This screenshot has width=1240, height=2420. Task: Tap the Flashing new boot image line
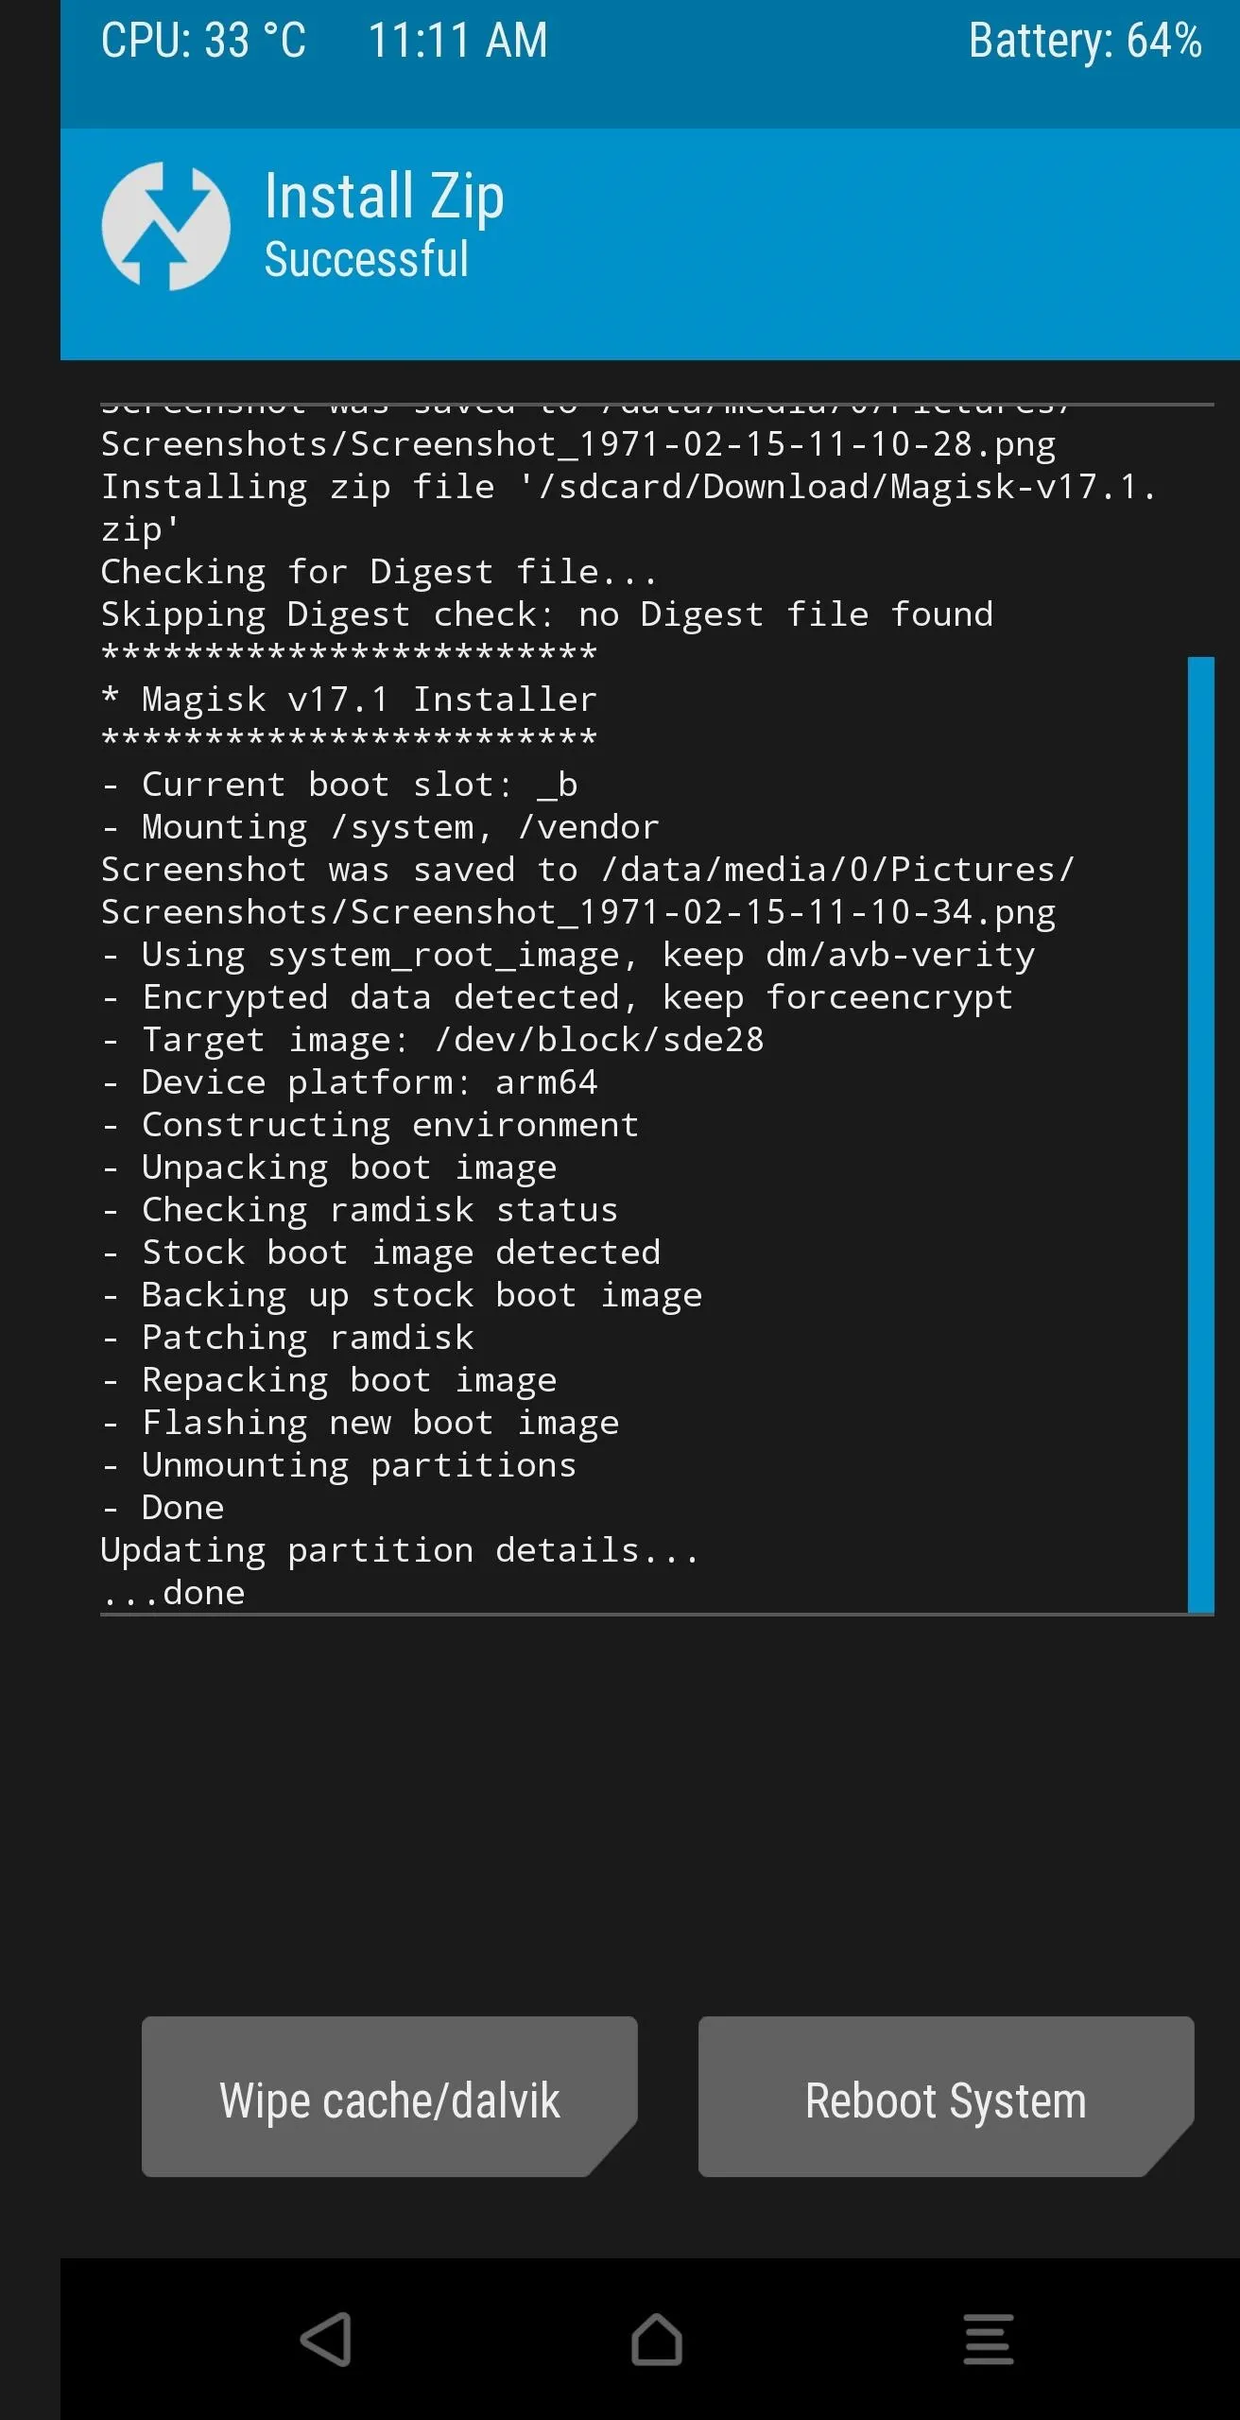coord(360,1423)
